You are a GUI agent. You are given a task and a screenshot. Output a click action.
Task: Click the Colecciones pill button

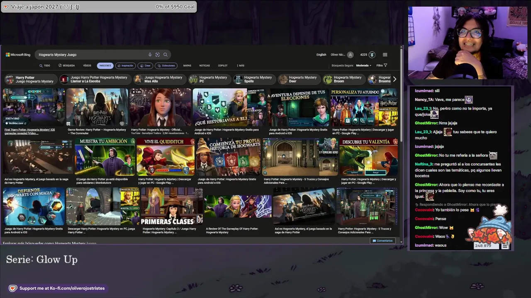pos(166,65)
